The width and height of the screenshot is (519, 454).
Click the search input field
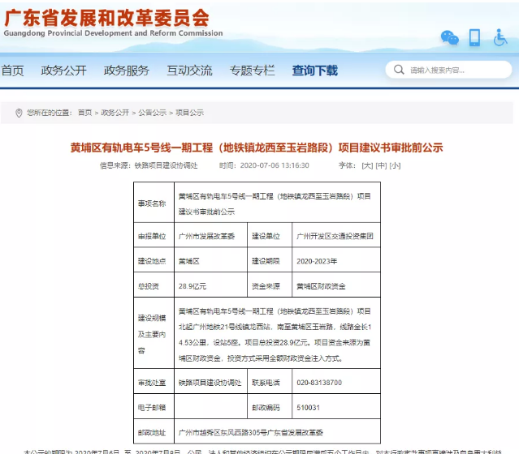(448, 70)
